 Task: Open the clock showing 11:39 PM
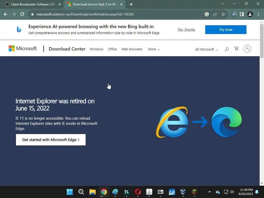[x=246, y=192]
